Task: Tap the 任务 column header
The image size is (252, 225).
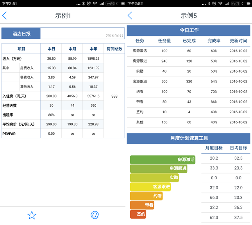Action: pos(139,41)
